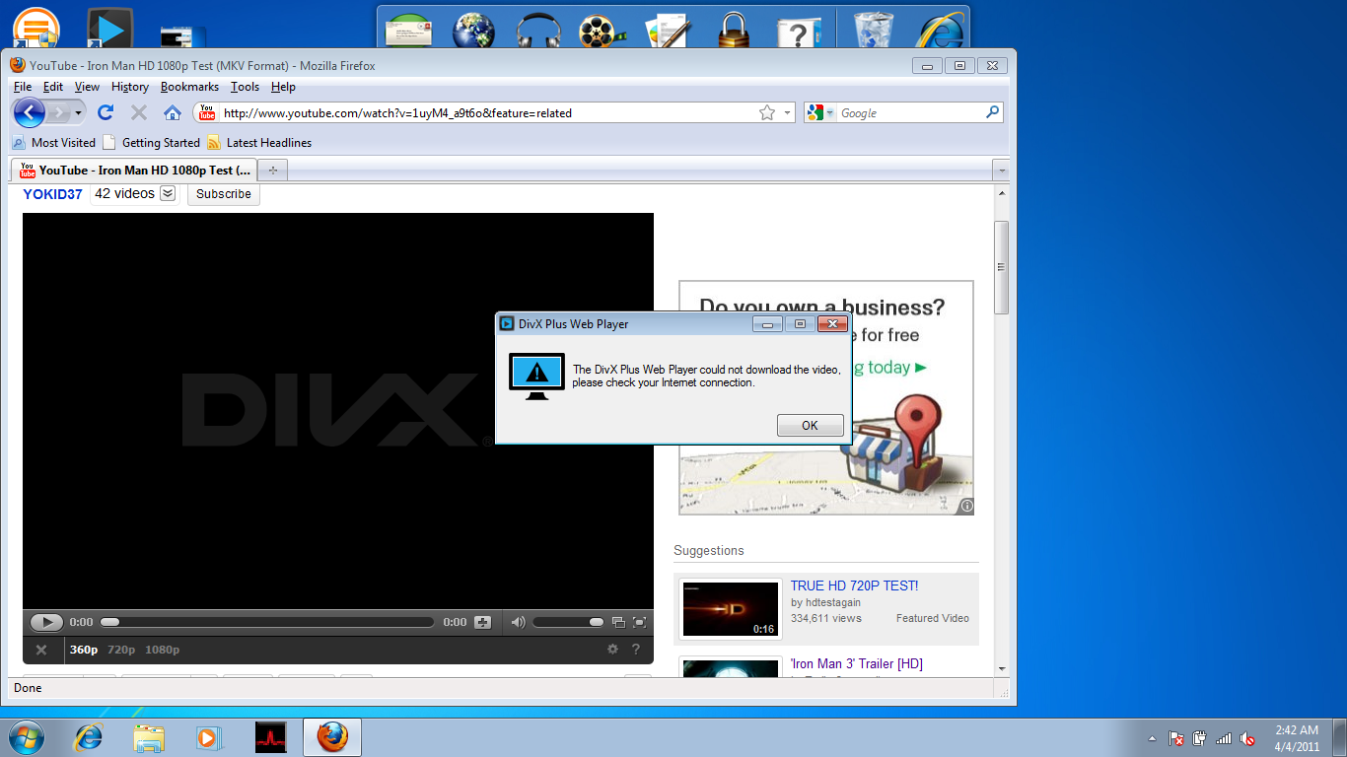Viewport: 1347px width, 757px height.
Task: Reload the YouTube page
Action: point(106,112)
